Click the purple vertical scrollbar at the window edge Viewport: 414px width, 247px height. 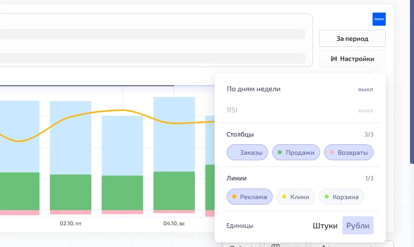(x=412, y=82)
